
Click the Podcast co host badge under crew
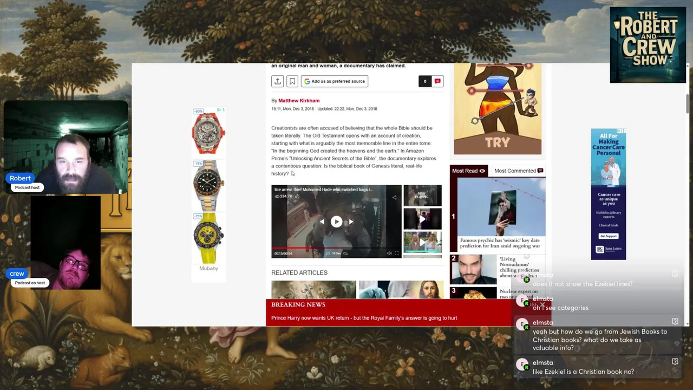pos(30,283)
